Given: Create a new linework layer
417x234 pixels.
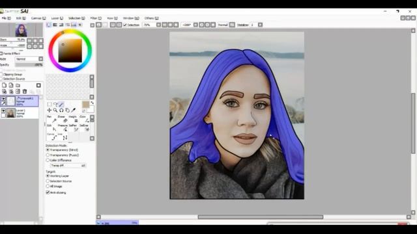Looking at the screenshot, I should pos(11,85).
